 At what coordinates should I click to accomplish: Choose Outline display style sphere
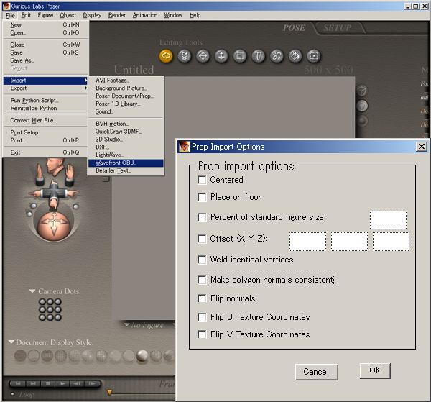[34, 355]
